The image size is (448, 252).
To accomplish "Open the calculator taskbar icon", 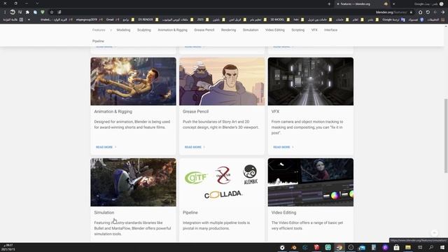I will coord(374,247).
